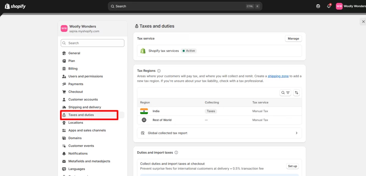
Task: Click the Customer events cursor icon
Action: tap(64, 146)
